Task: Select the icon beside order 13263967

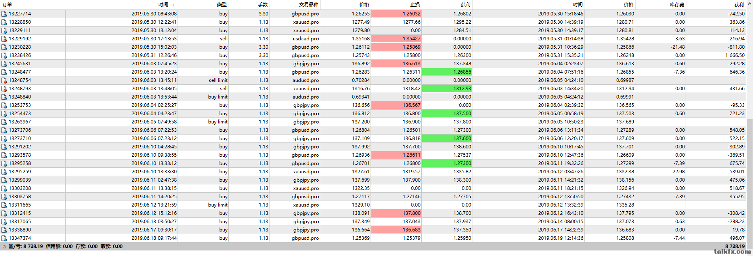Action: (4, 122)
